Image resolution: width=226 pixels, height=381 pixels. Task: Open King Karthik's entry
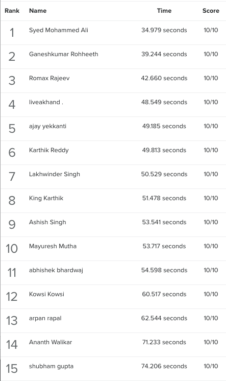tap(46, 198)
